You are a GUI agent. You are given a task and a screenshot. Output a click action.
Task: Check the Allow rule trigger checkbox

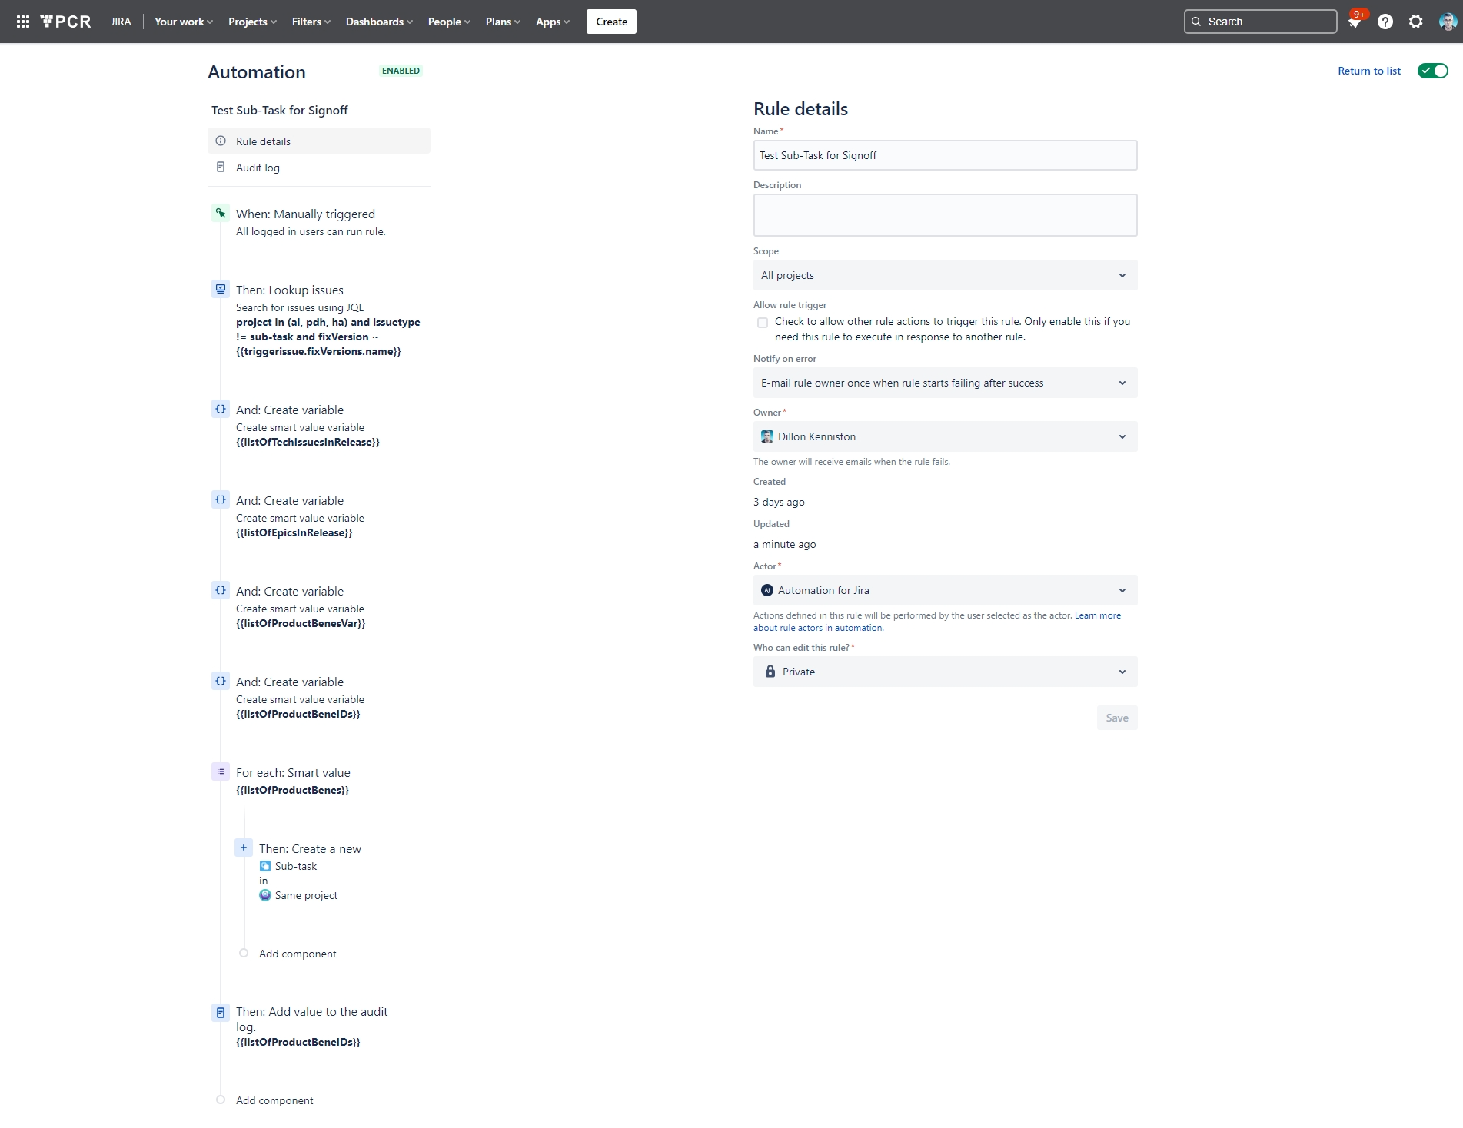pos(762,322)
